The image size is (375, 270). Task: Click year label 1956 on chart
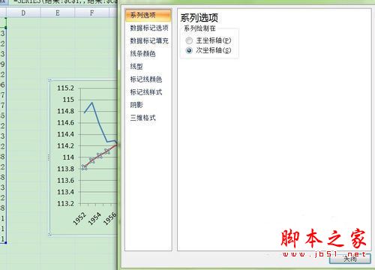pos(110,218)
